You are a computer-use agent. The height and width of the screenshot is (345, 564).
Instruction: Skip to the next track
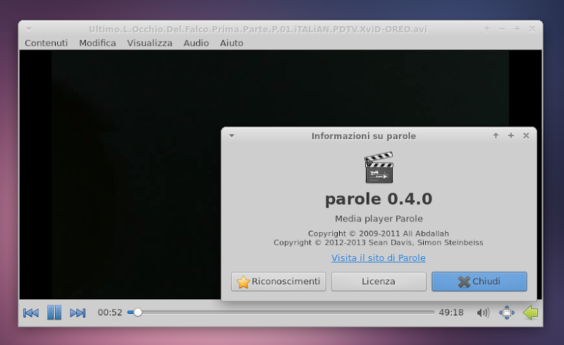click(78, 313)
